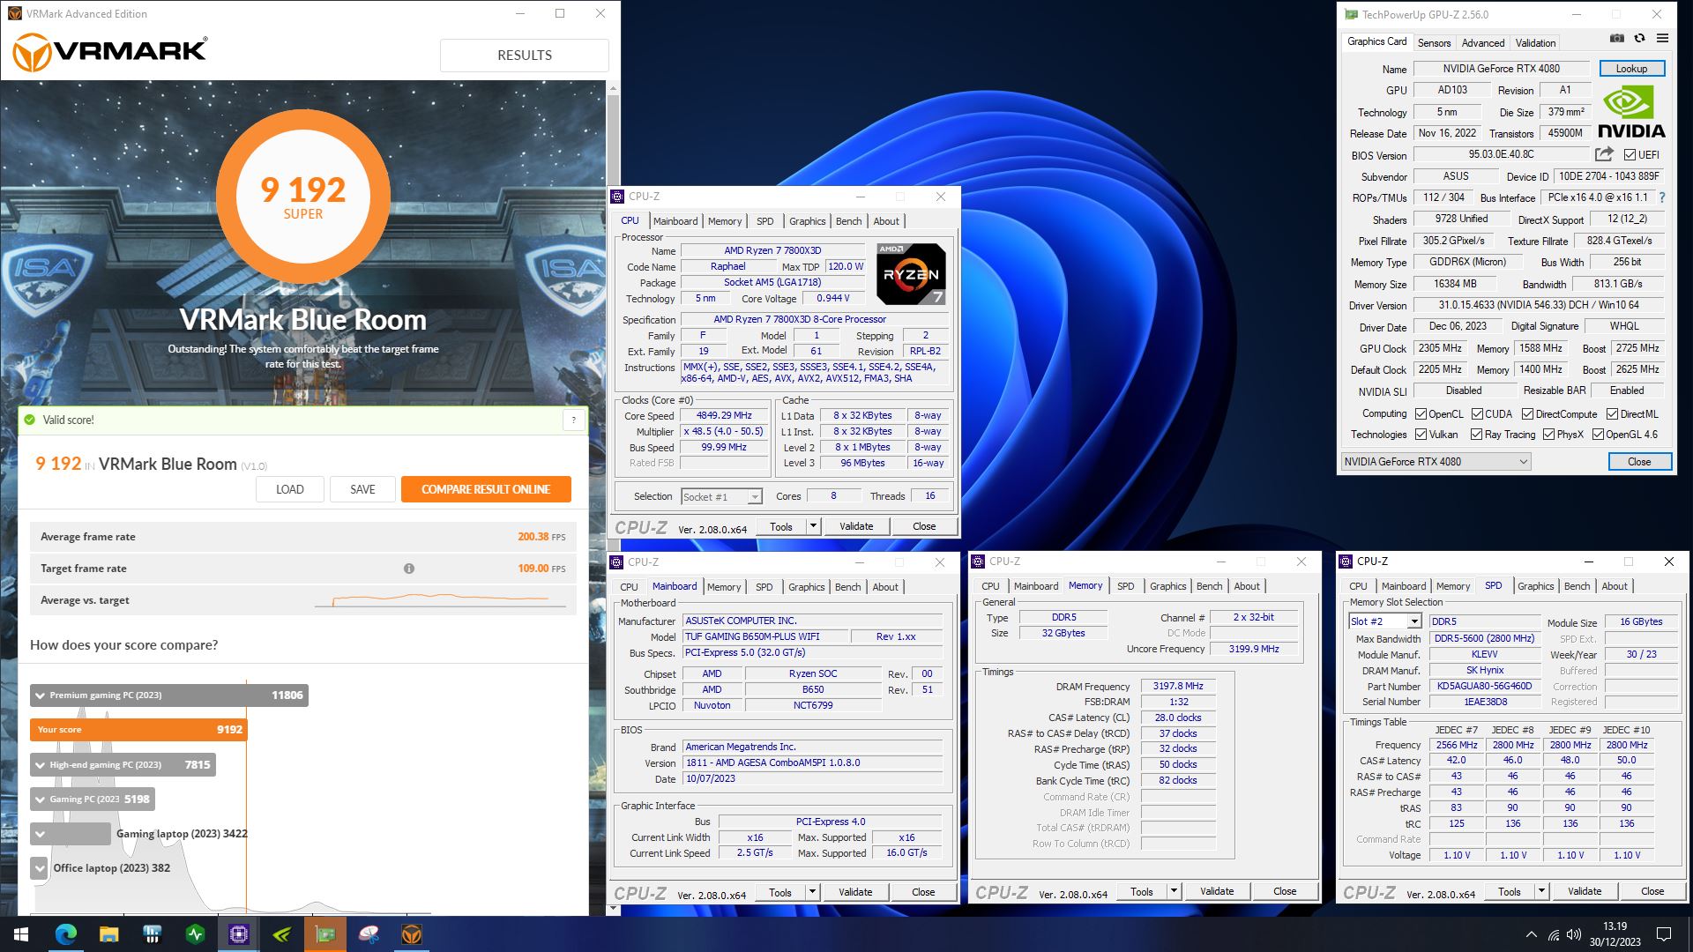Click the GPU-Z refresh icon

pyautogui.click(x=1639, y=39)
